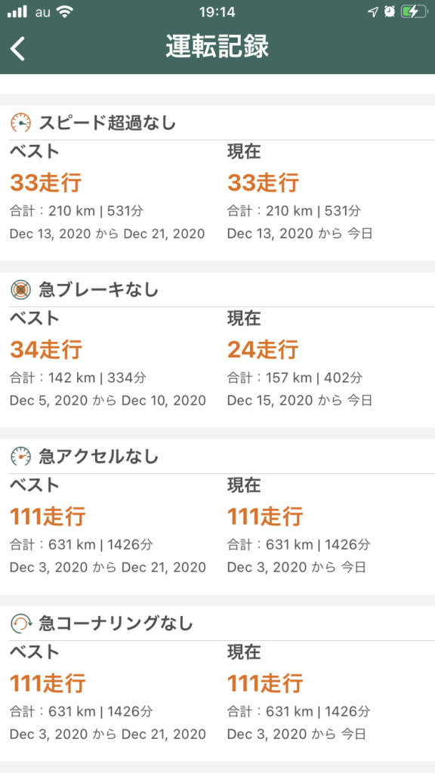Tap the back arrow in the header
The height and width of the screenshot is (773, 435).
tap(18, 49)
